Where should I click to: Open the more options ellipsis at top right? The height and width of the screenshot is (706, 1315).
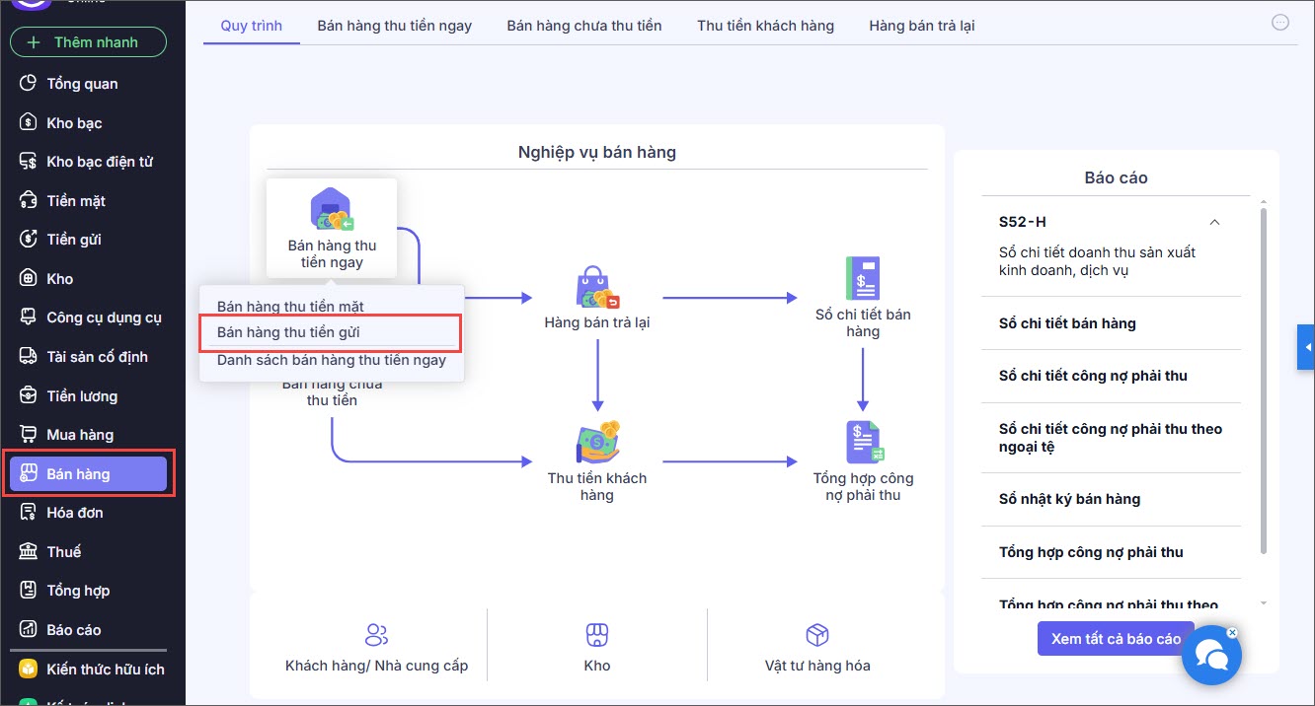(1280, 23)
